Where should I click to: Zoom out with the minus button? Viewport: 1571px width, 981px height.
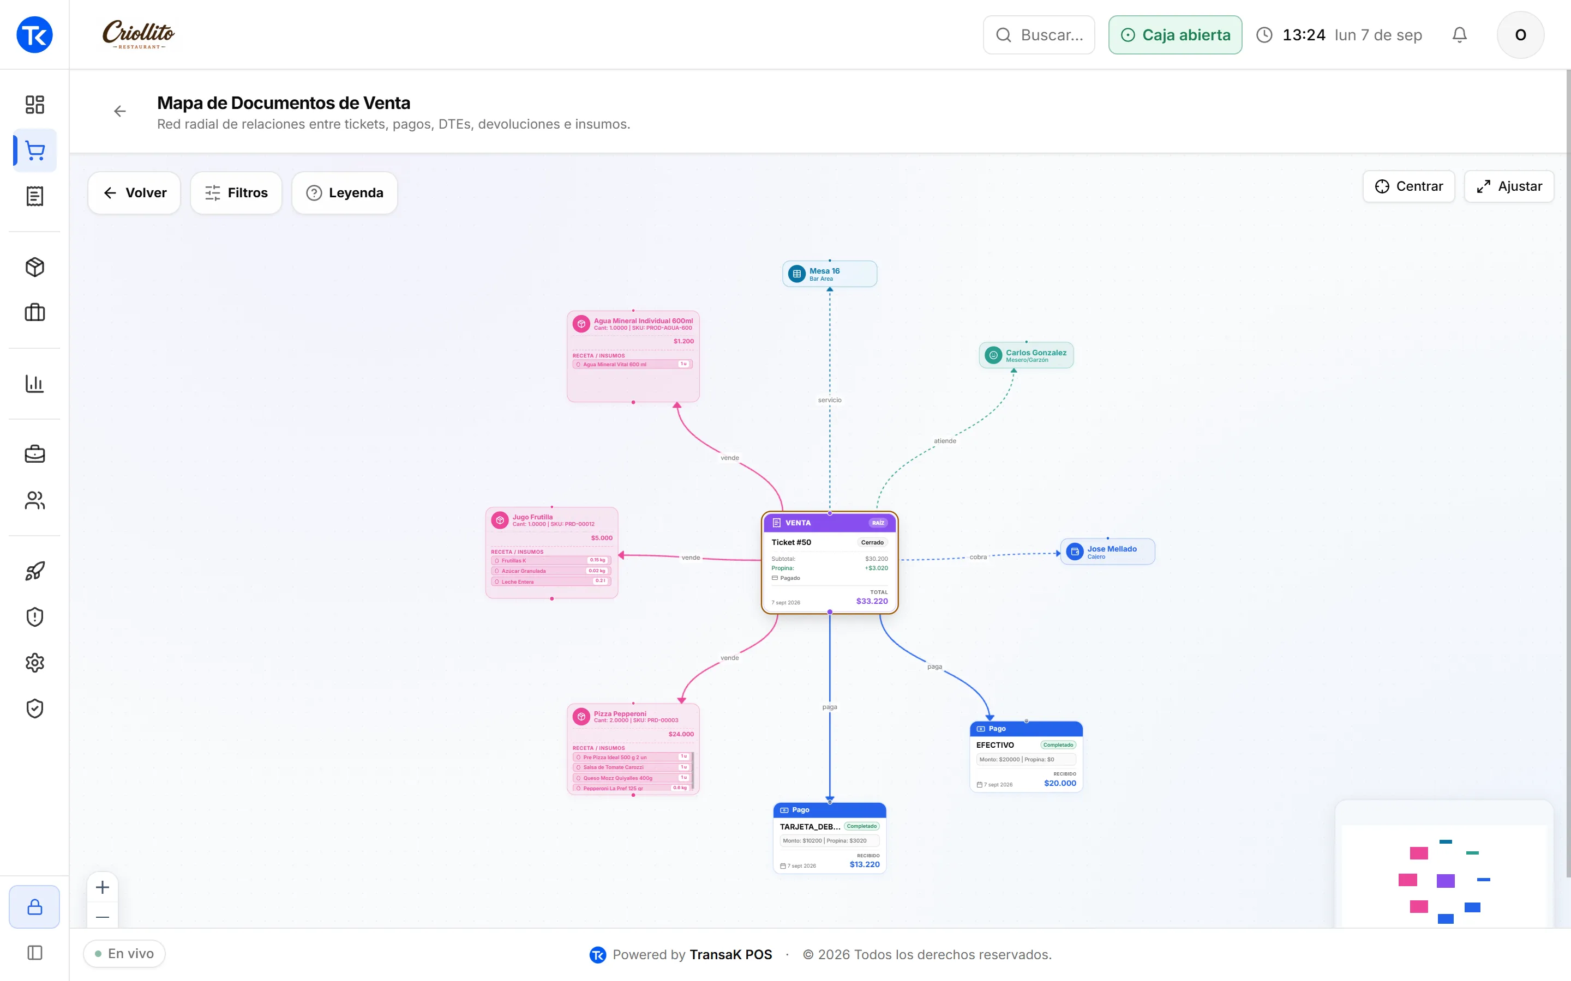point(103,916)
